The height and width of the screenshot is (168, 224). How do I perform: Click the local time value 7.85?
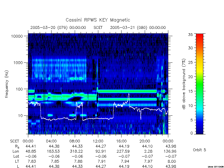[55, 162]
